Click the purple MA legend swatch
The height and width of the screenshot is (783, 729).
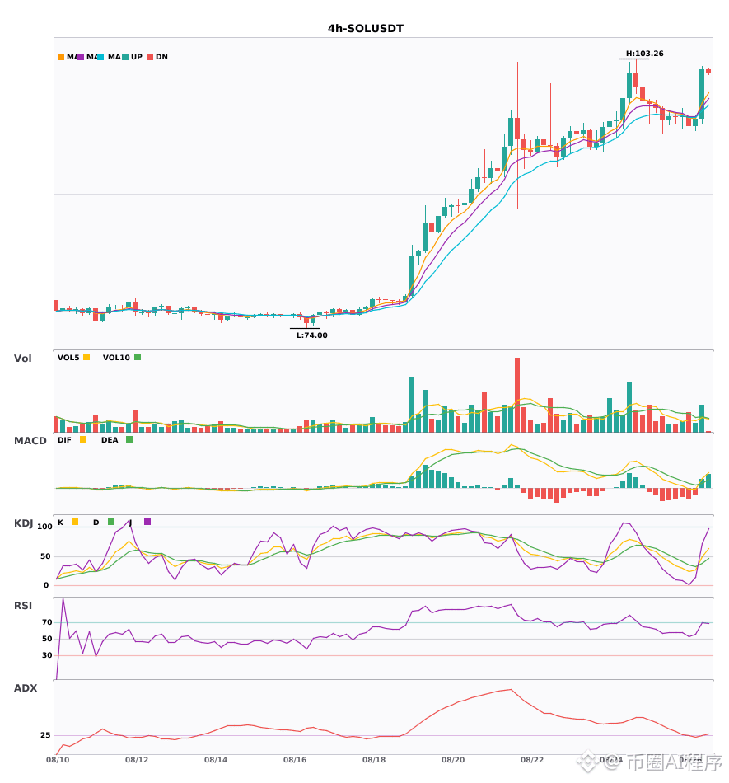point(81,57)
